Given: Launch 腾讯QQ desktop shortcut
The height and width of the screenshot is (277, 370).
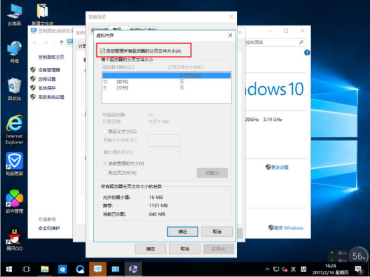Looking at the screenshot, I should click(15, 239).
